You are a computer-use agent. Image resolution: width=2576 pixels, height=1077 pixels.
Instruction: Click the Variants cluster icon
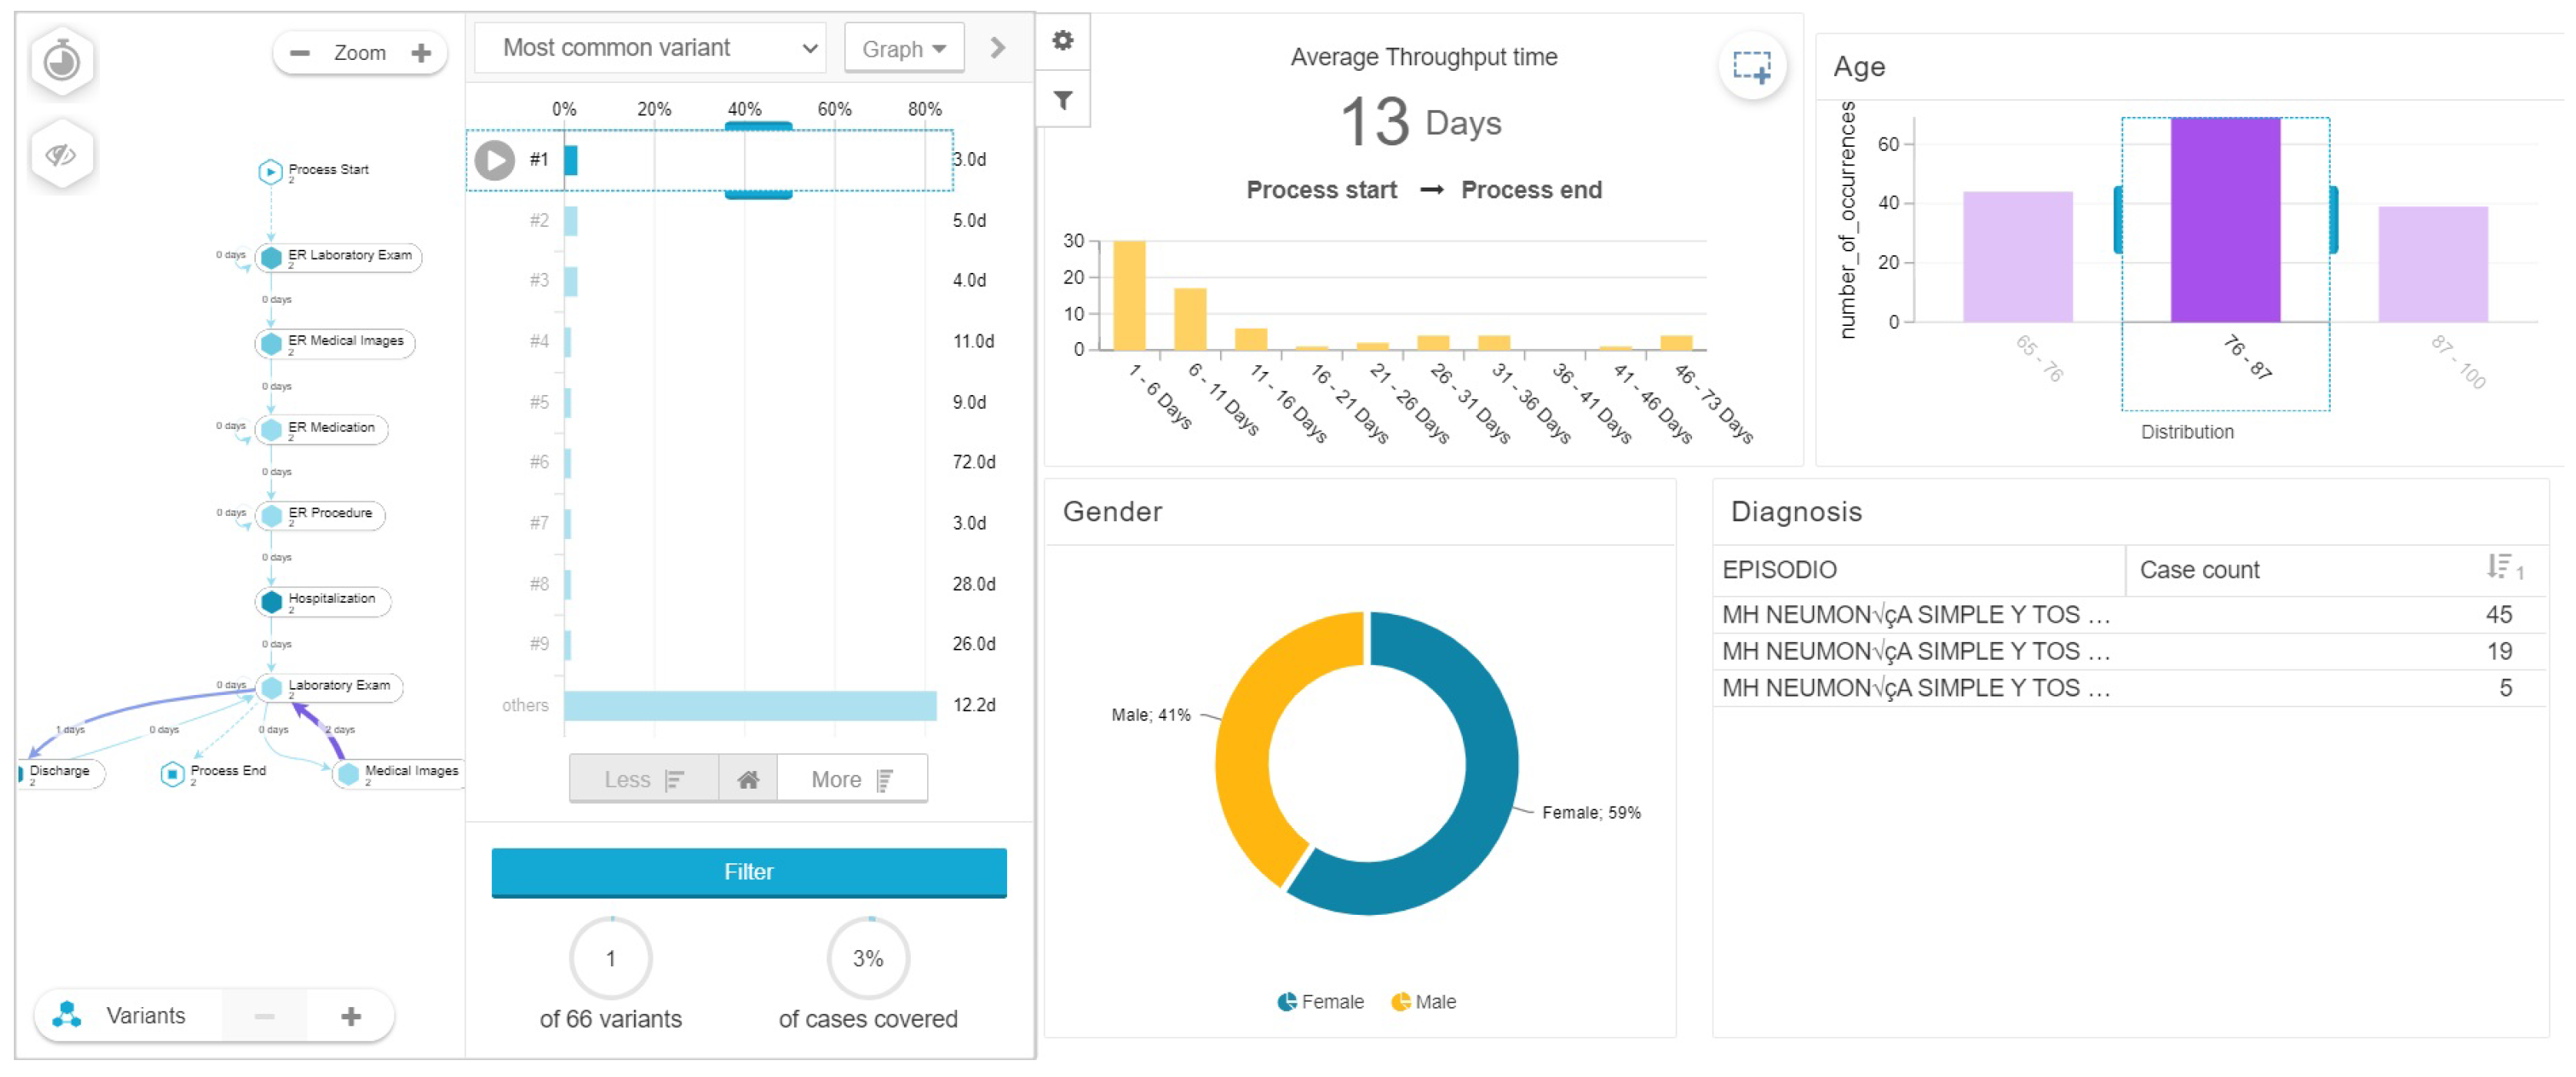[x=67, y=1015]
